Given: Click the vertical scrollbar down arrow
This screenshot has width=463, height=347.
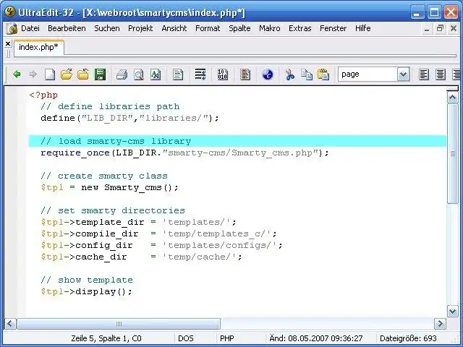Looking at the screenshot, I should [x=453, y=311].
